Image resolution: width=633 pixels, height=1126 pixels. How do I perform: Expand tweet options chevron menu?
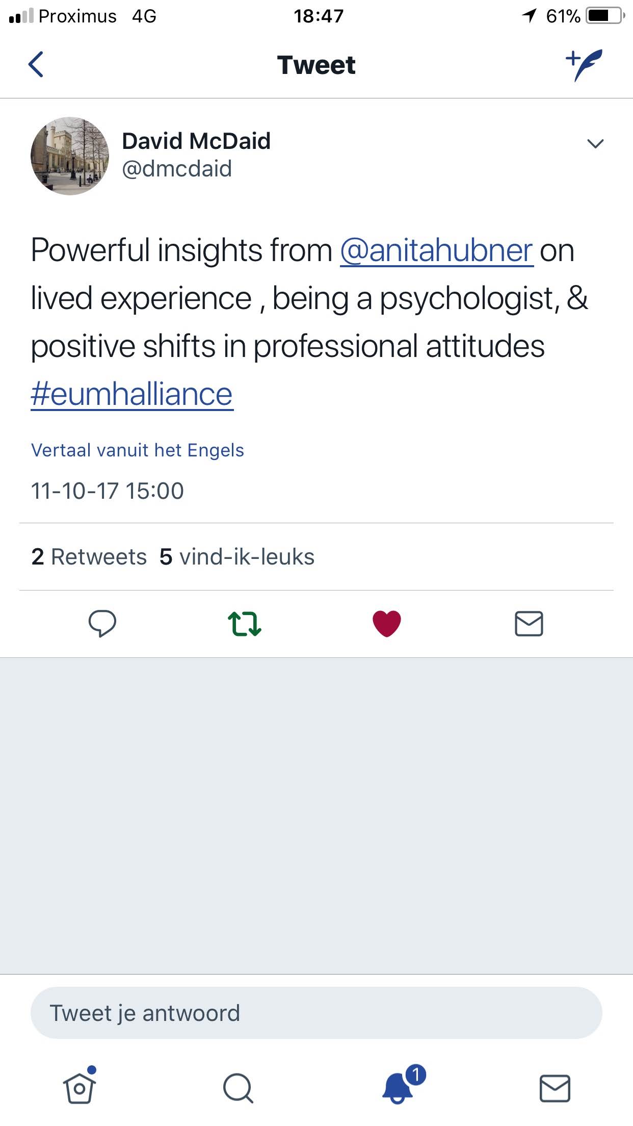595,144
